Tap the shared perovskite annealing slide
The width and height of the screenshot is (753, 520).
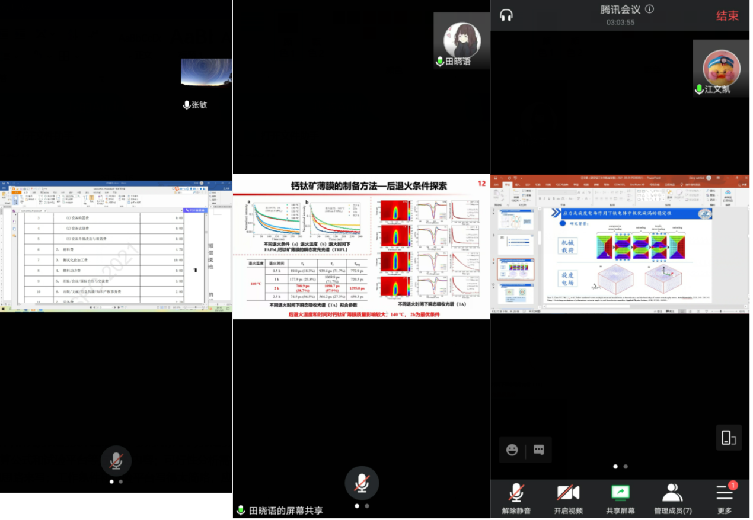pyautogui.click(x=361, y=246)
